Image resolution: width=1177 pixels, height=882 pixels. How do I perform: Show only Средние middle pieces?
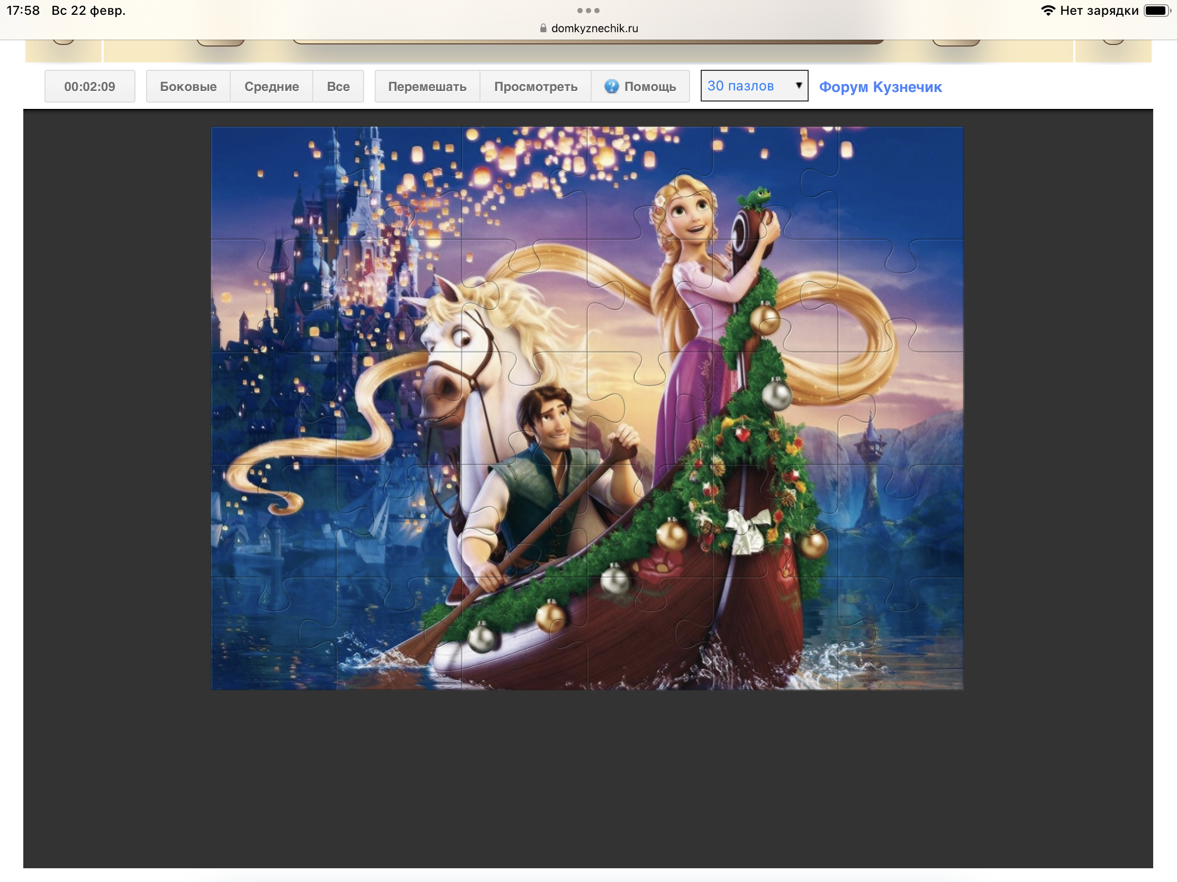coord(271,86)
